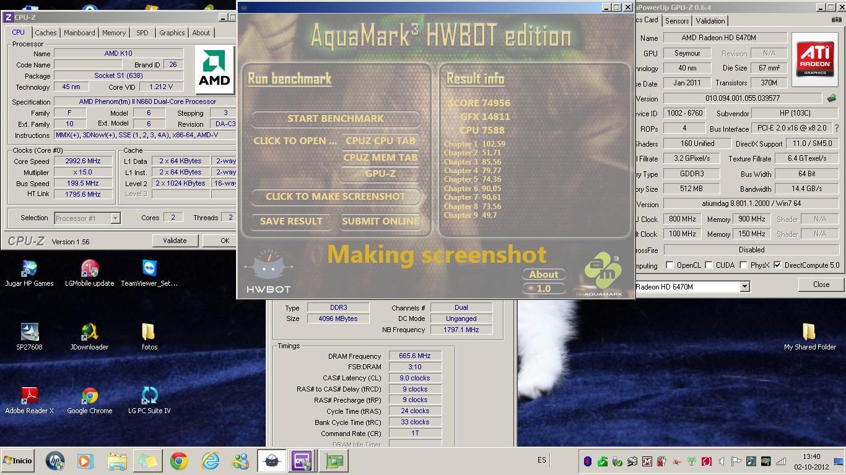Click the GPU Name field AMD Radeon HD 6470M
The image size is (846, 475).
click(x=725, y=38)
